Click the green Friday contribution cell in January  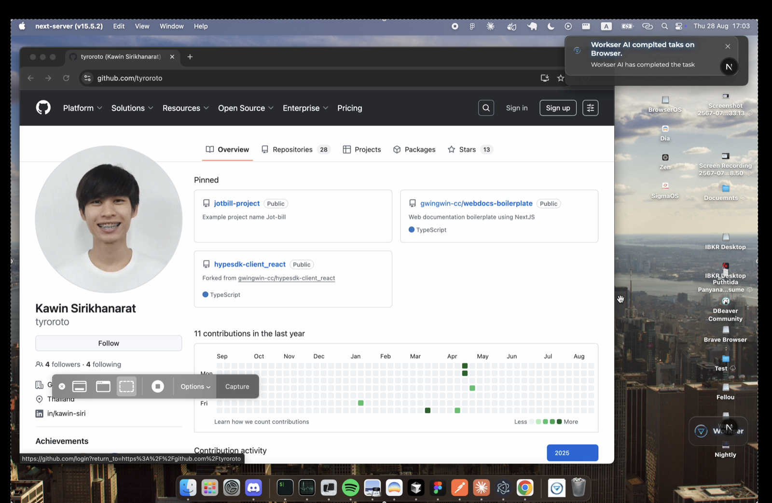361,403
